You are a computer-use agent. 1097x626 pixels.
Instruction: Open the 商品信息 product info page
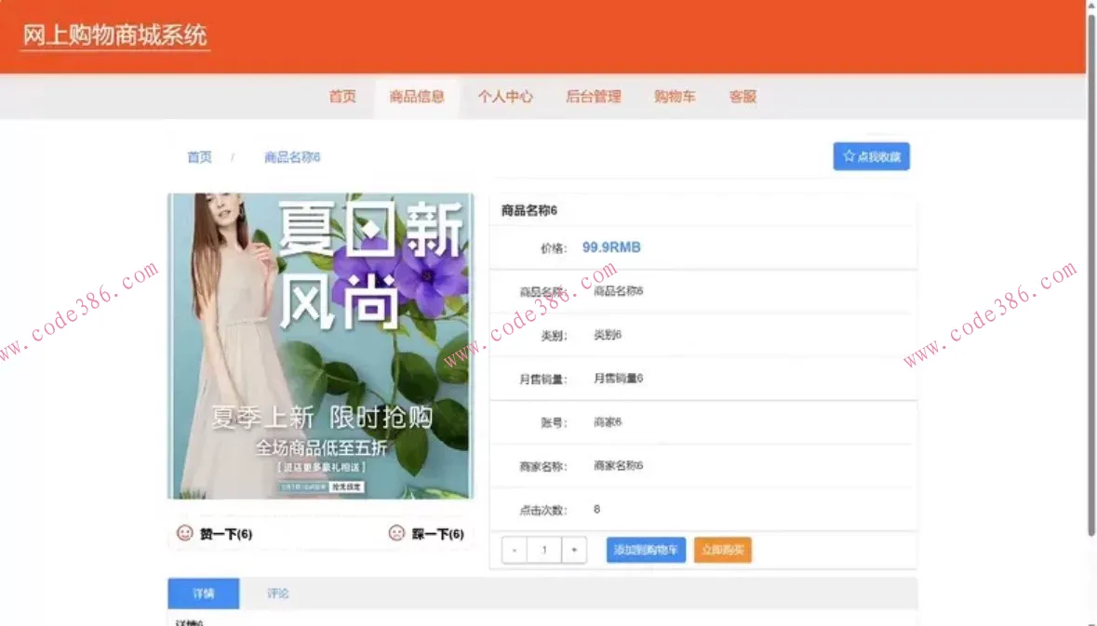[x=417, y=97]
